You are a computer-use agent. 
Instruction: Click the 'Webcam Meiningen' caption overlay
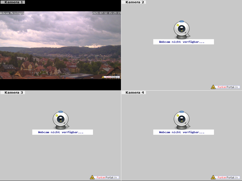[12, 13]
